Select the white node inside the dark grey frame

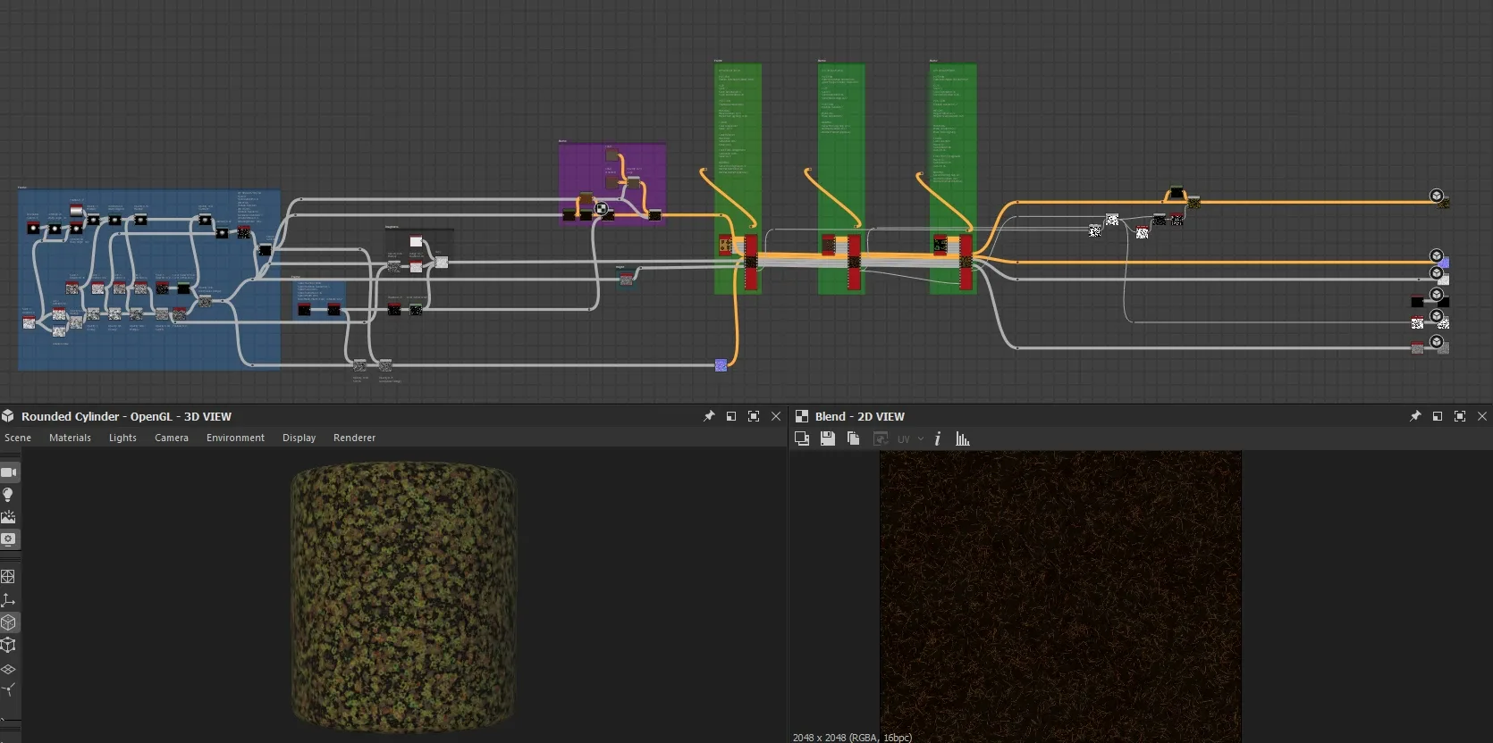click(x=416, y=242)
